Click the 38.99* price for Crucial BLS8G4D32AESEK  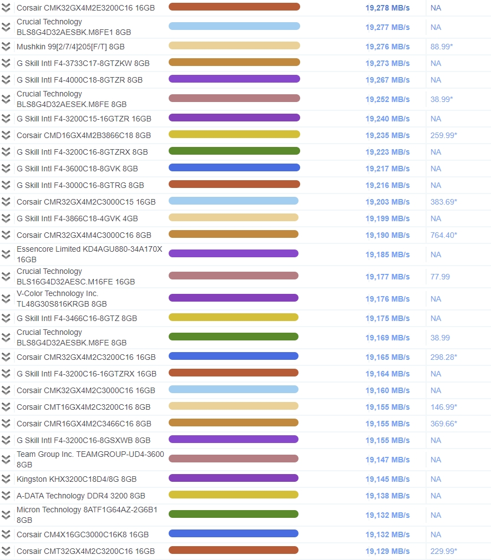[442, 99]
